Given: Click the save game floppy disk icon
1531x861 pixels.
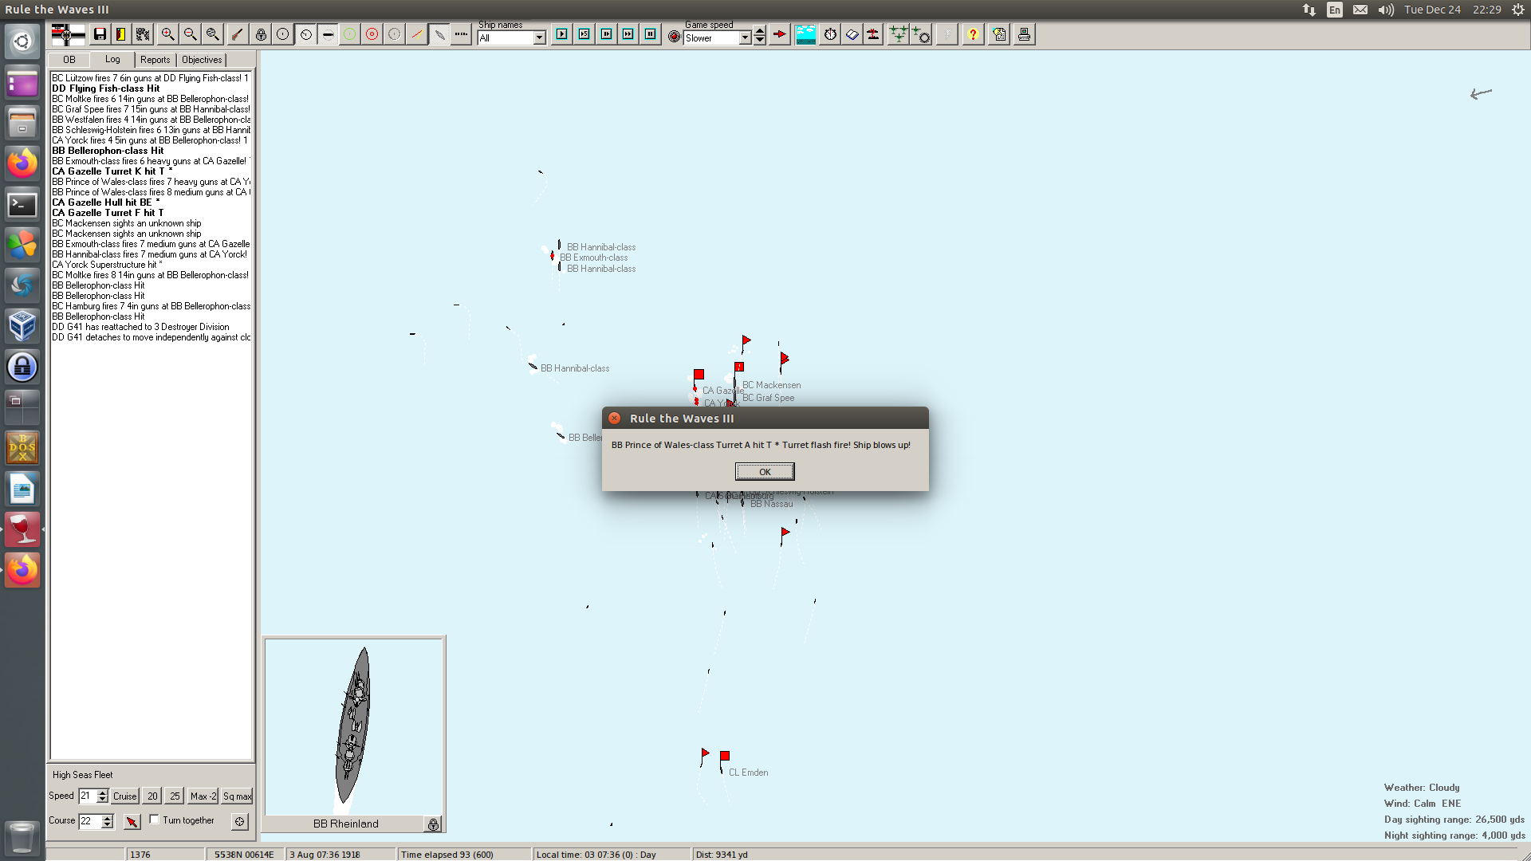Looking at the screenshot, I should (100, 34).
